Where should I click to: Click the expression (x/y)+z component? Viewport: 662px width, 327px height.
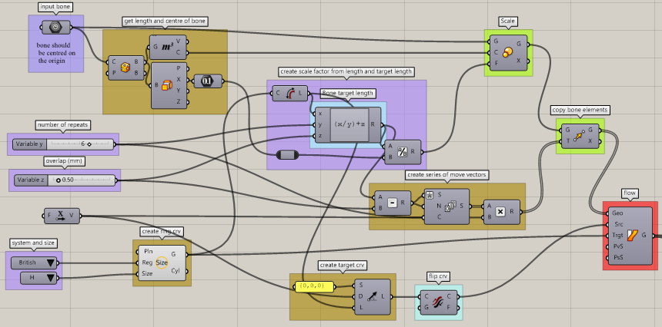point(350,124)
